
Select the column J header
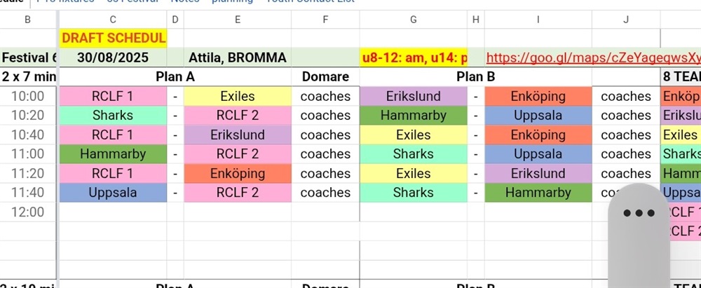click(626, 20)
